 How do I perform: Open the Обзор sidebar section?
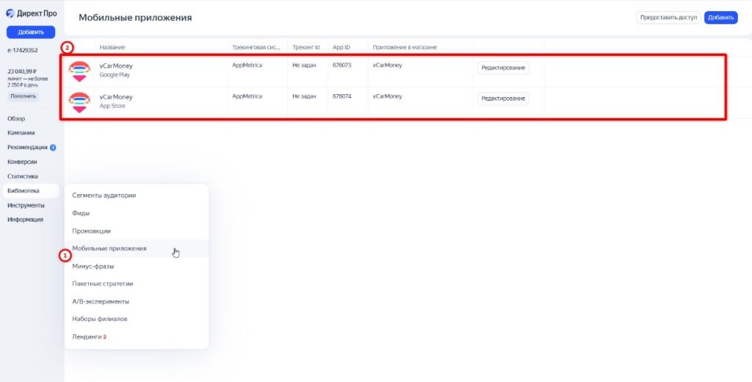pyautogui.click(x=16, y=118)
